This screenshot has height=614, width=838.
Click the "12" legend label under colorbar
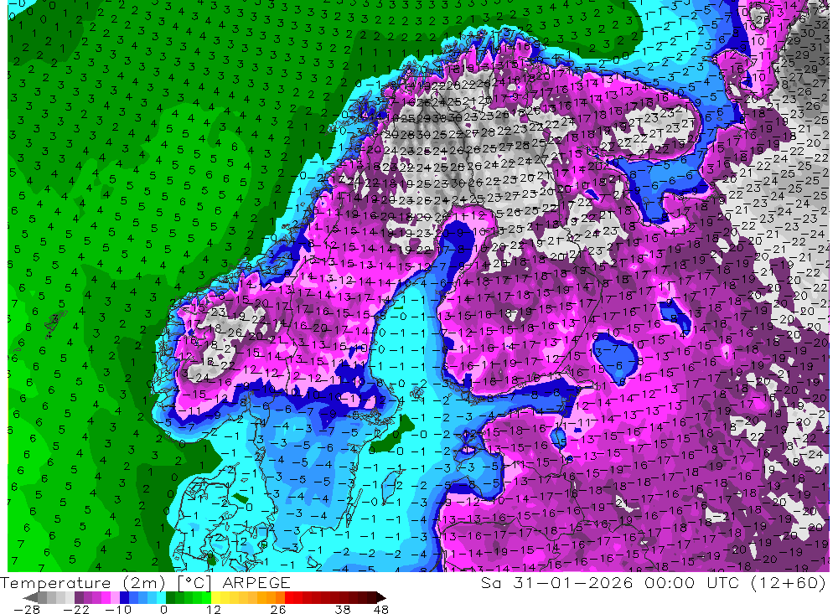coord(214,610)
